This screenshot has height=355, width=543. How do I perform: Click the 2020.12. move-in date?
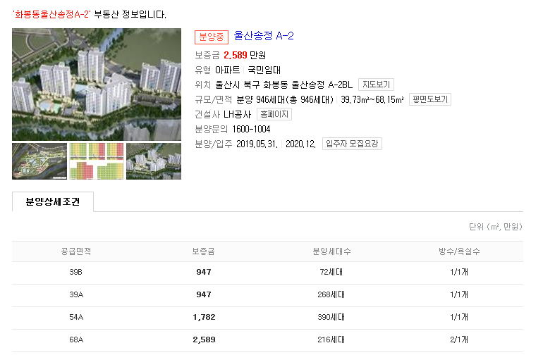point(300,144)
